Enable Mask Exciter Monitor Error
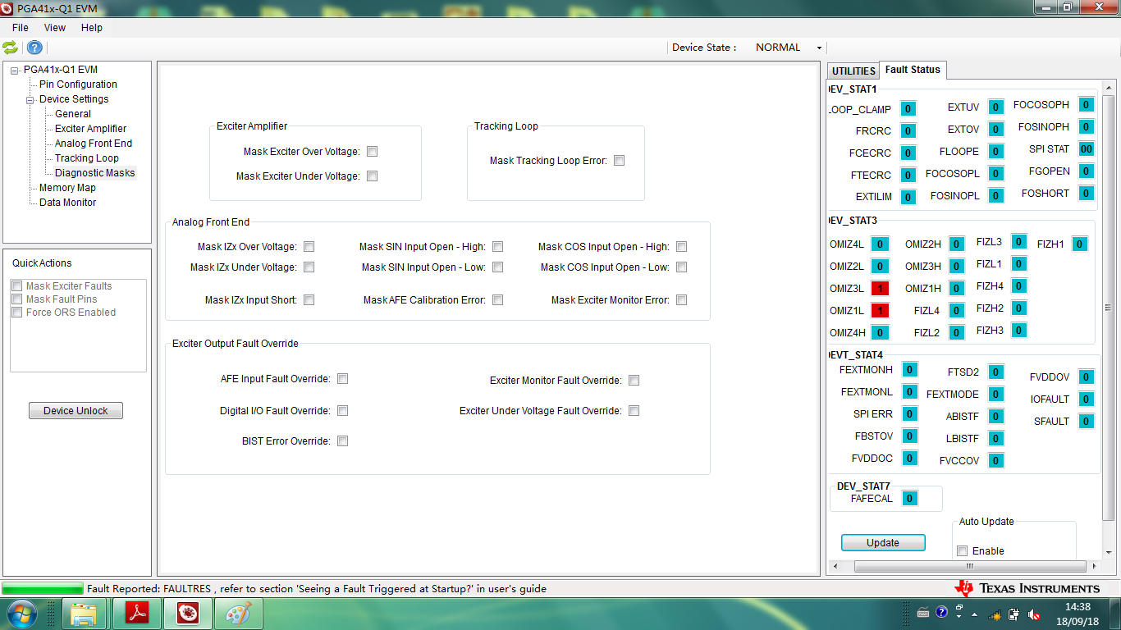Screen dimensions: 1121x630 click(x=682, y=300)
